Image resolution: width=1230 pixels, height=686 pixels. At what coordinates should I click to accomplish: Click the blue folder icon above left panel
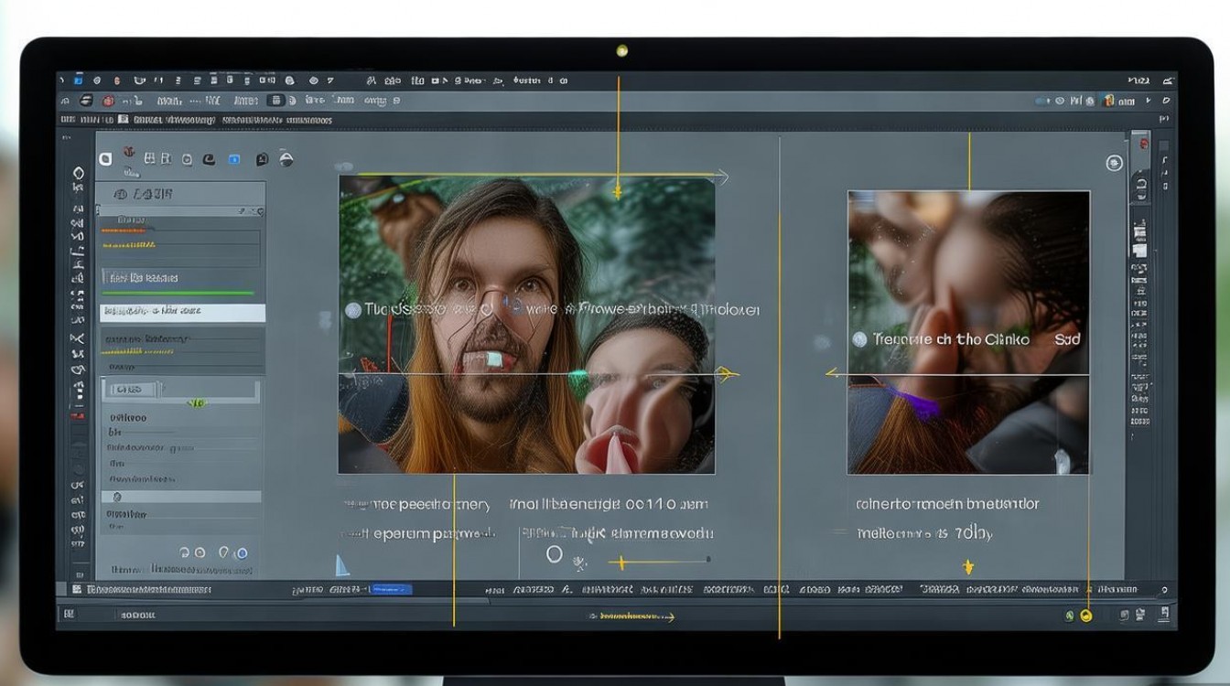point(233,159)
